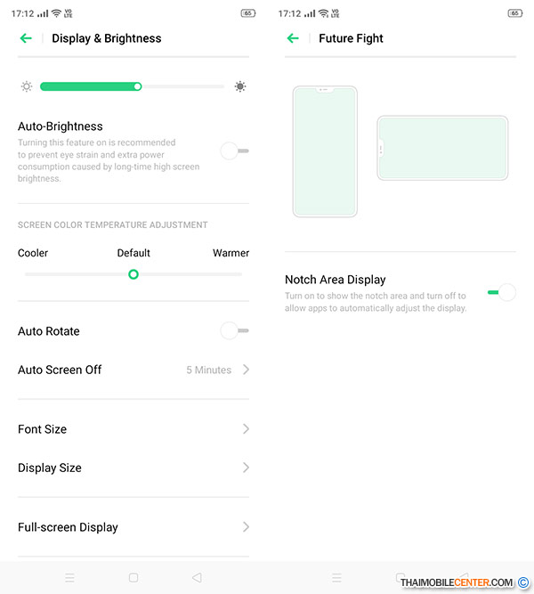Select the Warmer color temperature label
The width and height of the screenshot is (534, 594).
click(x=231, y=253)
